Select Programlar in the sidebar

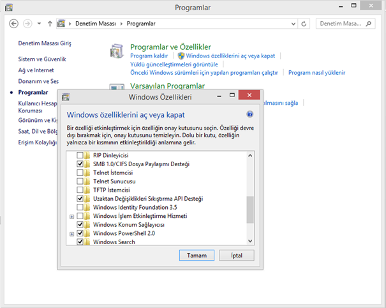(33, 93)
